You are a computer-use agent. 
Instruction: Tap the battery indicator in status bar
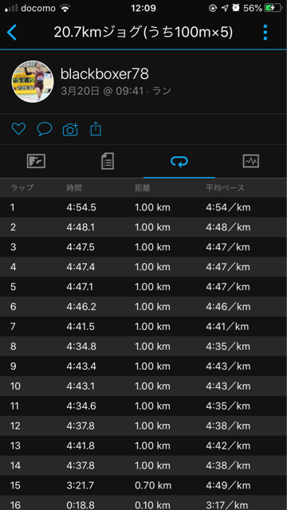click(273, 8)
